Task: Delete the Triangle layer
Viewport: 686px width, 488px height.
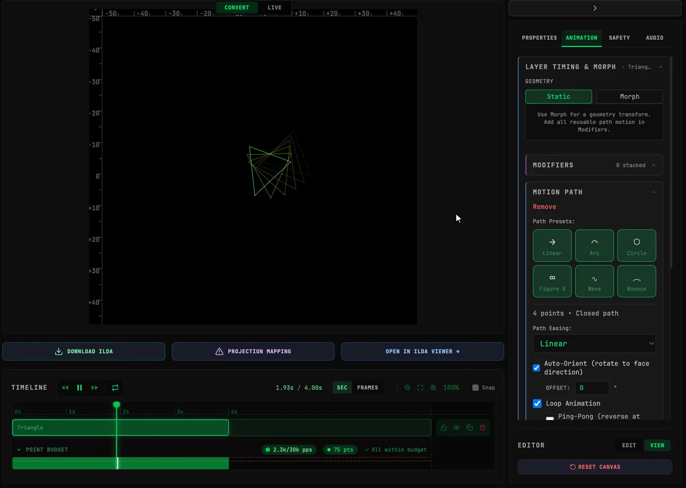Action: (482, 428)
